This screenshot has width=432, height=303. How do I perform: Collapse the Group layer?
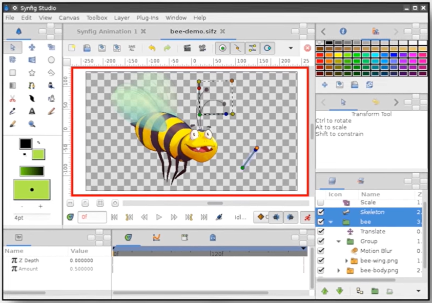(x=339, y=241)
